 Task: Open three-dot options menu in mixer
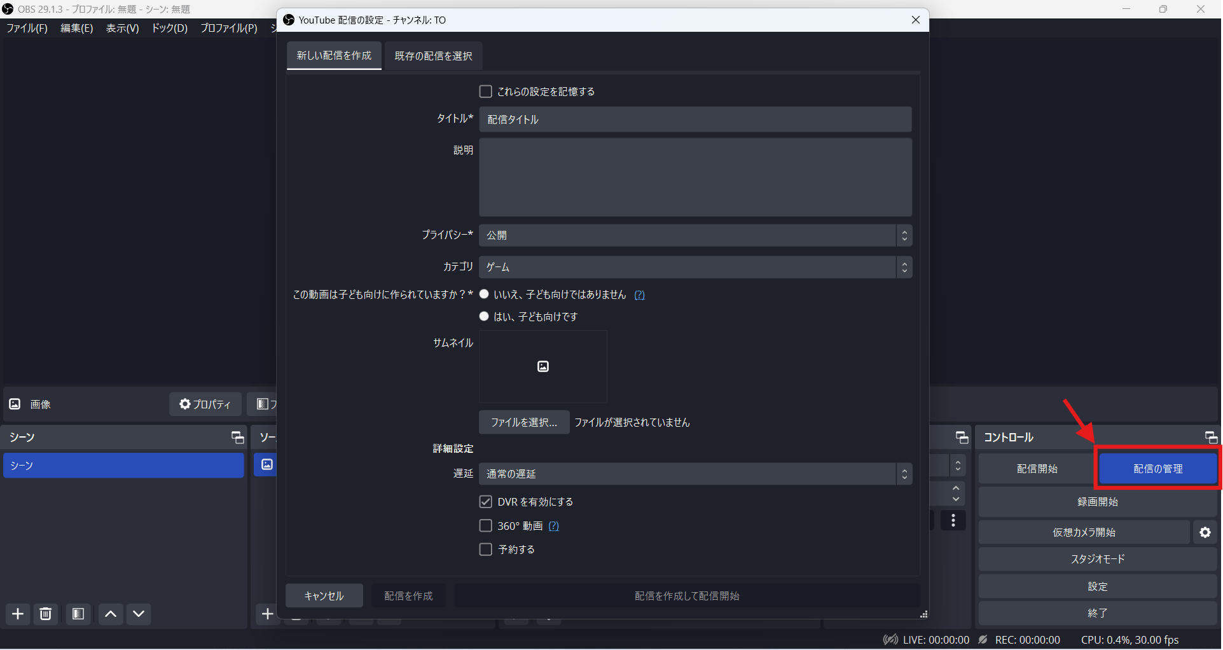point(953,520)
